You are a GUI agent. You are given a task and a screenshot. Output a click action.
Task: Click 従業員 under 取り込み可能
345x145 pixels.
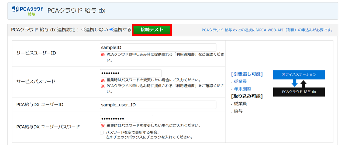pos(240,104)
